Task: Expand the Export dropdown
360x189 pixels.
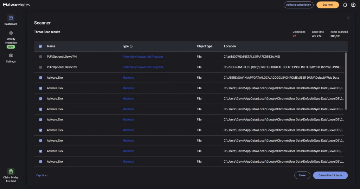Action: click(41, 175)
